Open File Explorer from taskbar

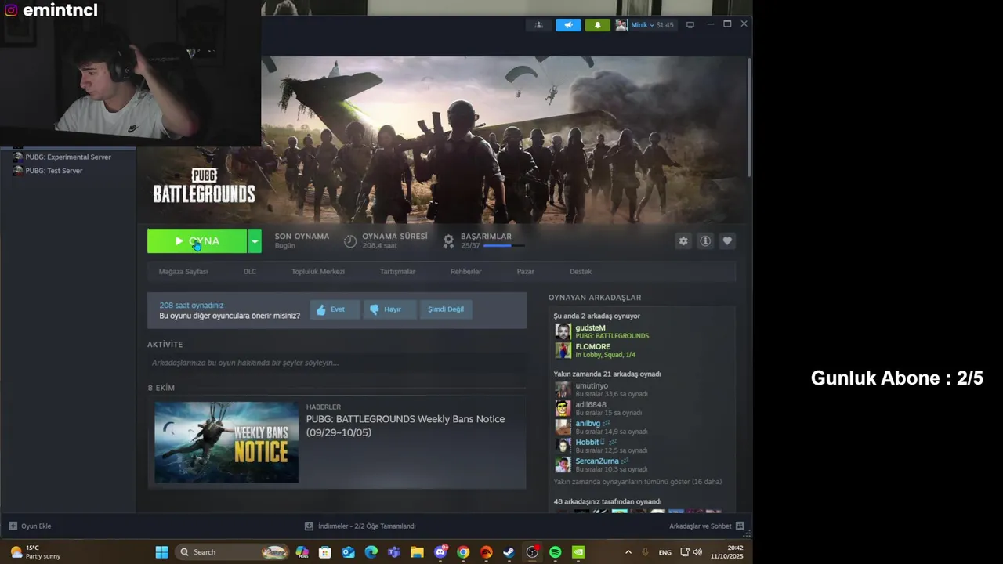pos(417,552)
